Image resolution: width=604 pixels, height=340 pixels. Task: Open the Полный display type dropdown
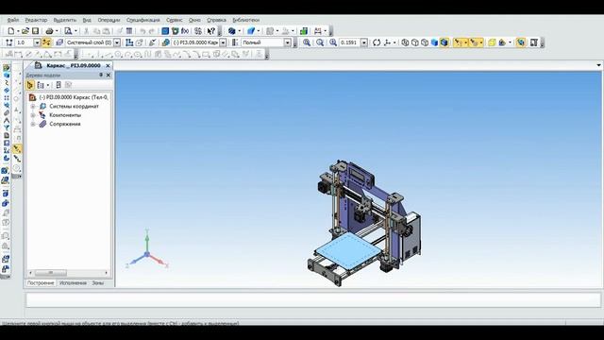[287, 42]
